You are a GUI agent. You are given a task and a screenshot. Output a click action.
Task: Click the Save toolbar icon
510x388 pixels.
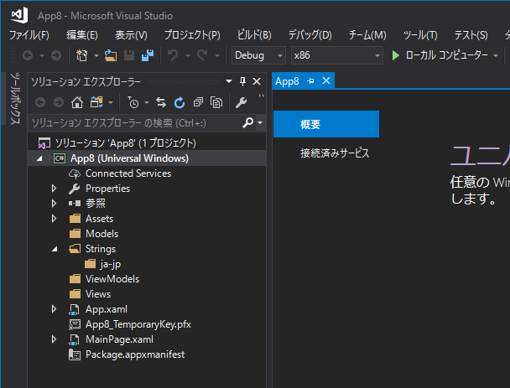coord(129,55)
